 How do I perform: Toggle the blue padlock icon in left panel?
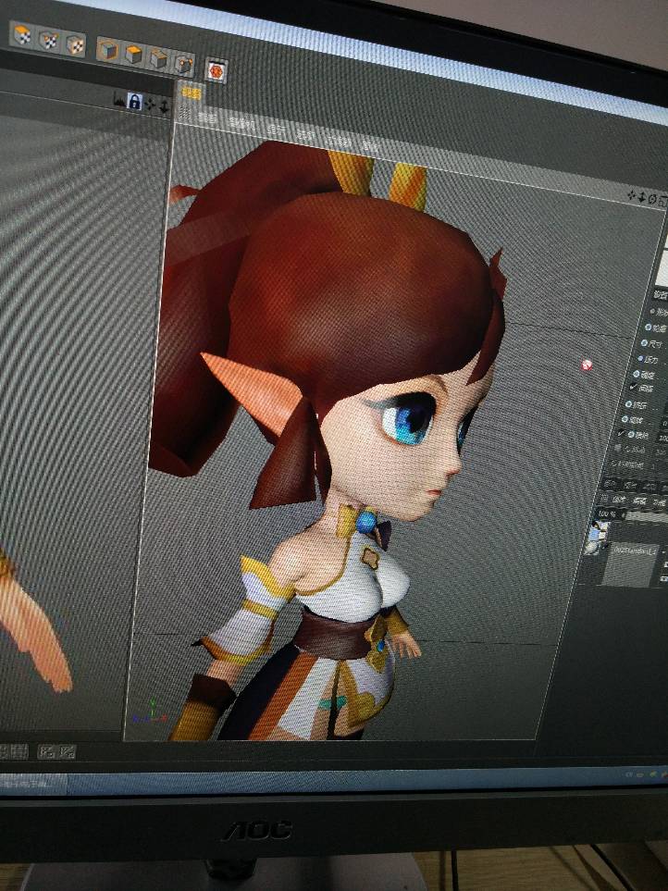pyautogui.click(x=135, y=102)
